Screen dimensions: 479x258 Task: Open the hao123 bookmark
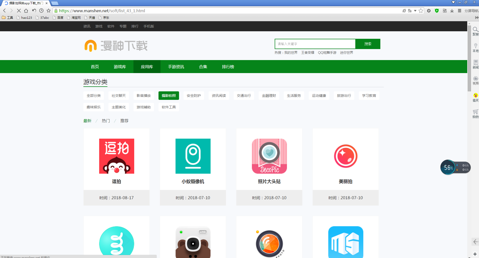point(24,18)
